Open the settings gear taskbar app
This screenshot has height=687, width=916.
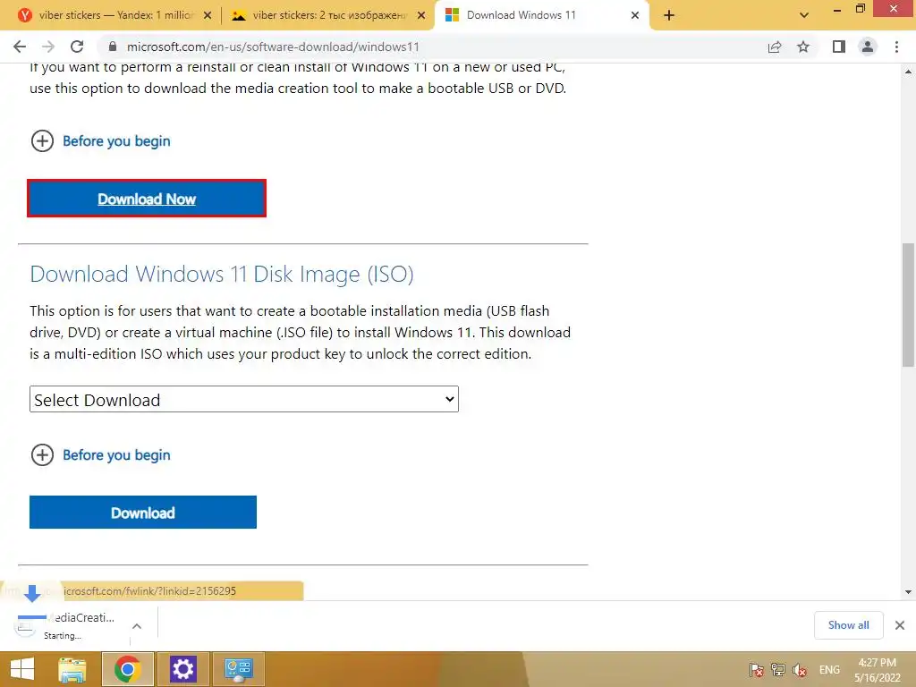[x=182, y=669]
